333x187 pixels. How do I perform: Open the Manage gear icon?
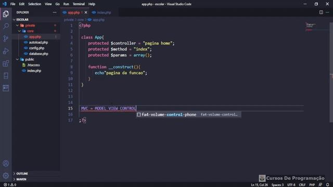coord(6,176)
